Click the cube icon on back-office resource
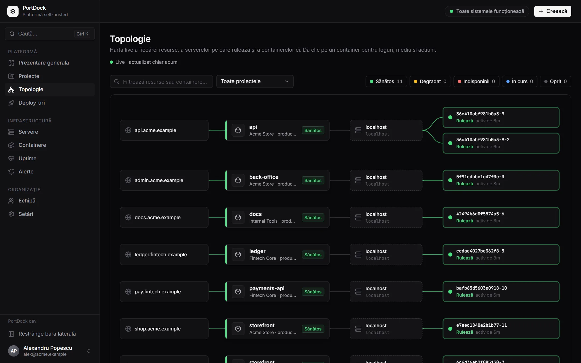This screenshot has height=363, width=581. coord(238,180)
